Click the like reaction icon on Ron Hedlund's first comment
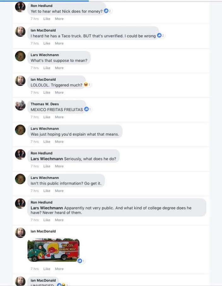 (x=106, y=11)
